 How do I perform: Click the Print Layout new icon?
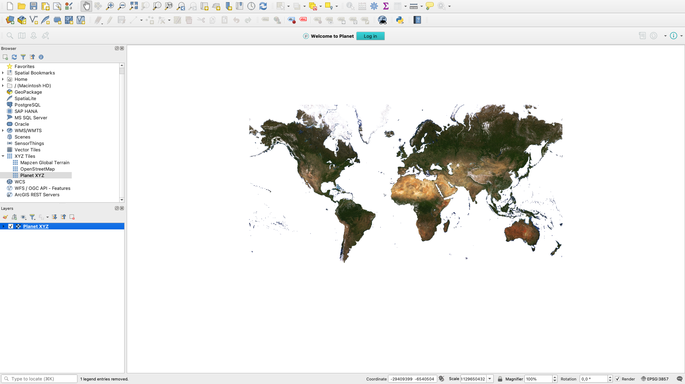(x=45, y=6)
